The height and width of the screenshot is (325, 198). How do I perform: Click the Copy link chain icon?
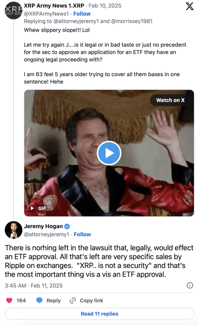tap(73, 300)
